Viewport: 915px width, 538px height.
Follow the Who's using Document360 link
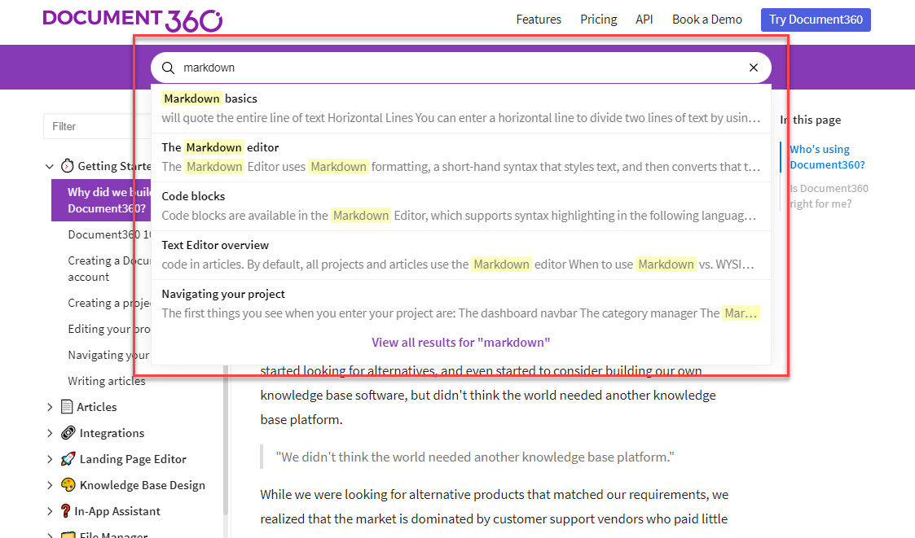pos(826,156)
